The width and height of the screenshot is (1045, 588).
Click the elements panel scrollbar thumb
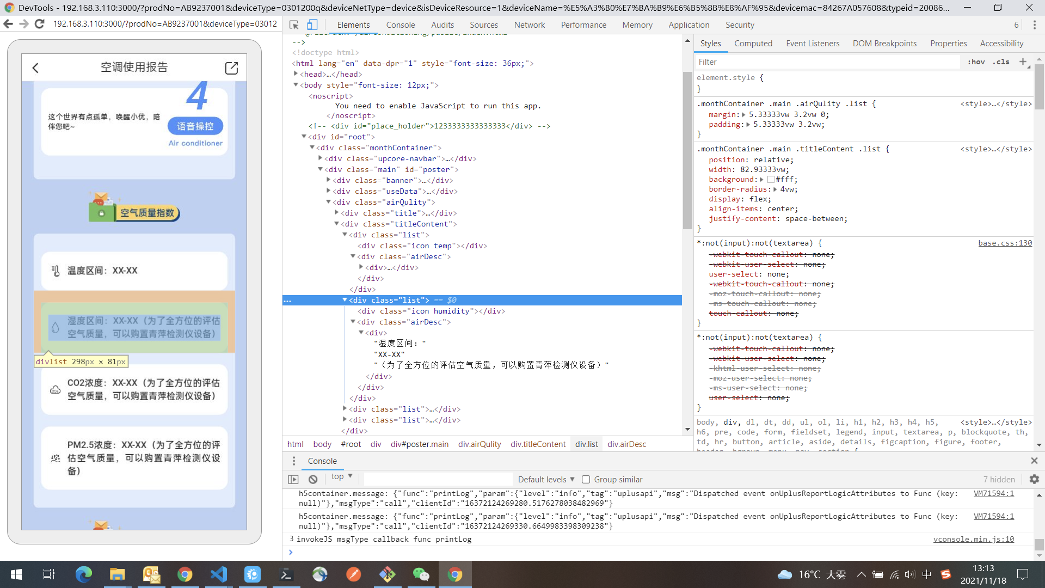click(687, 150)
